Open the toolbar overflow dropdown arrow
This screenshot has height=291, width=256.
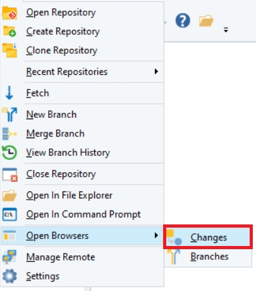(226, 30)
